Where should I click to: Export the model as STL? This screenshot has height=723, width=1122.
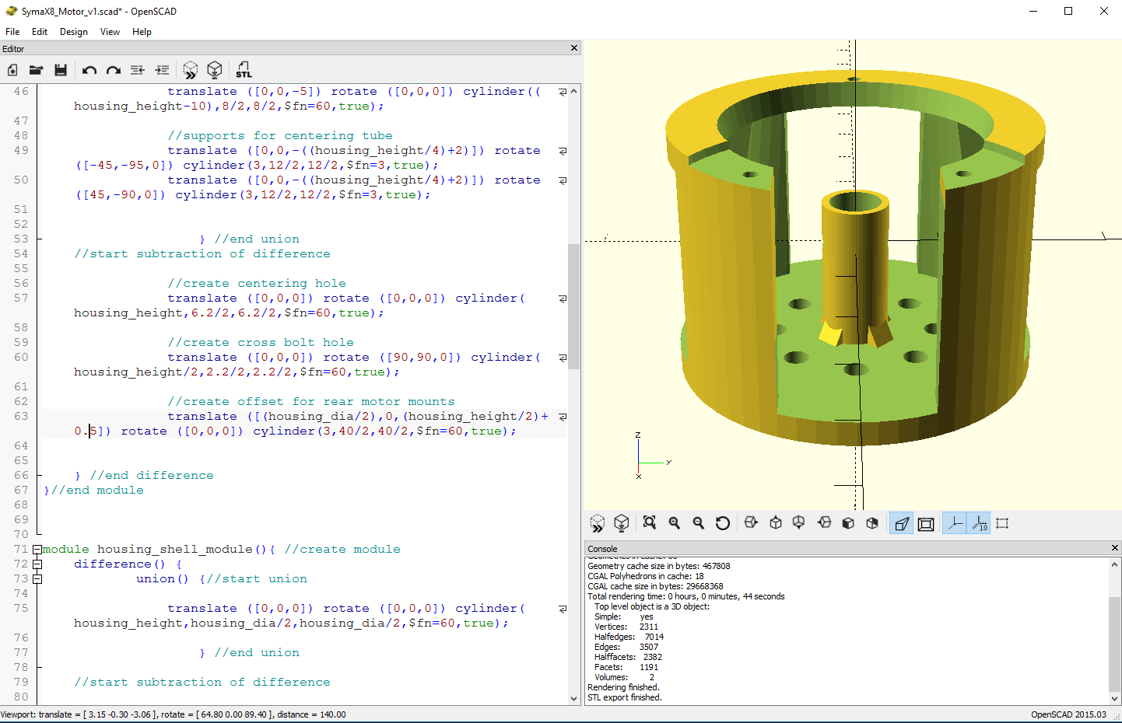(244, 70)
